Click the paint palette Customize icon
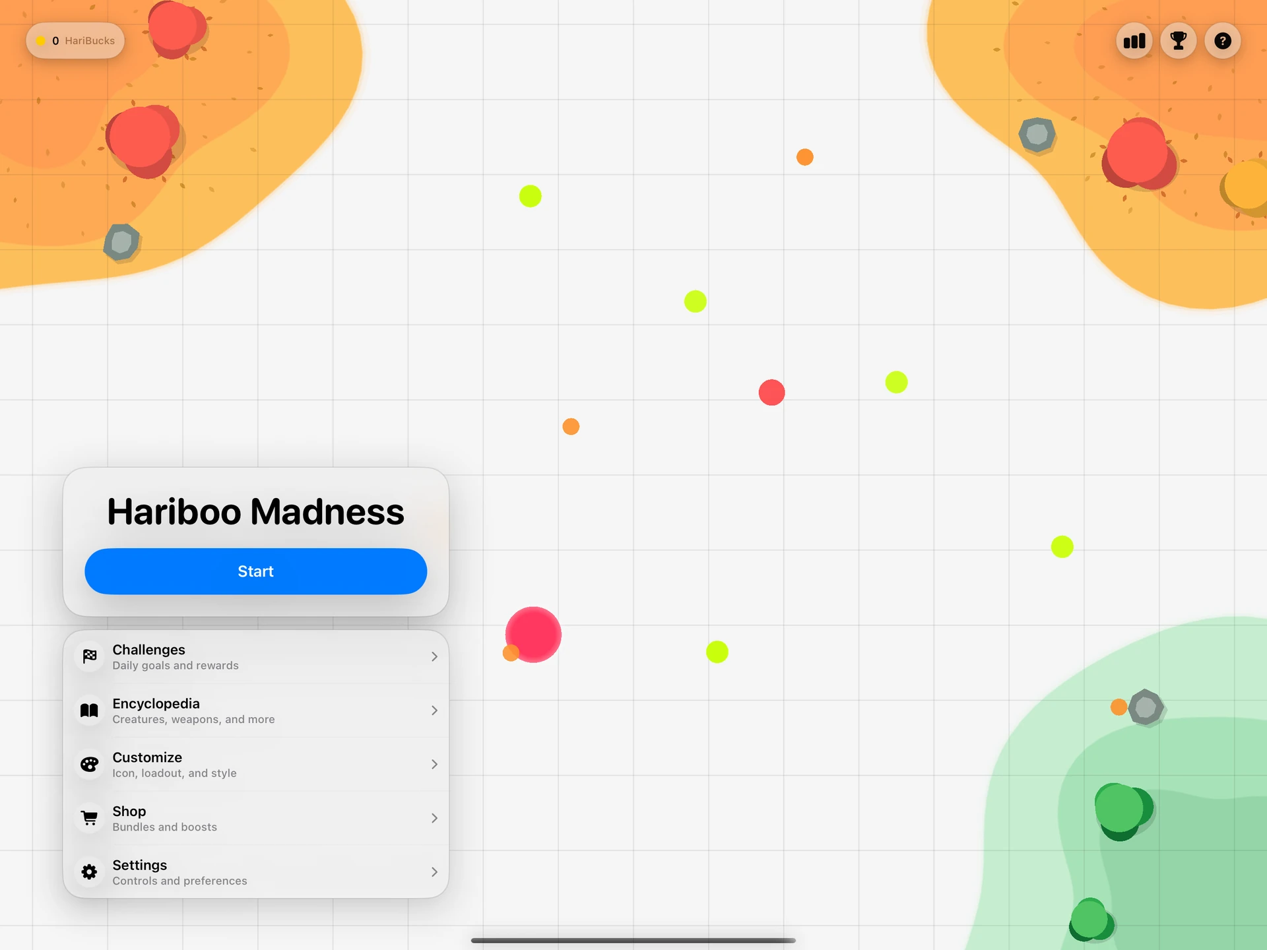Image resolution: width=1267 pixels, height=950 pixels. (x=90, y=764)
